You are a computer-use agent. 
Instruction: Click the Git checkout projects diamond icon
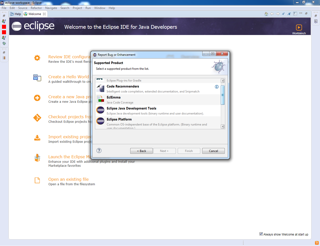(x=37, y=118)
